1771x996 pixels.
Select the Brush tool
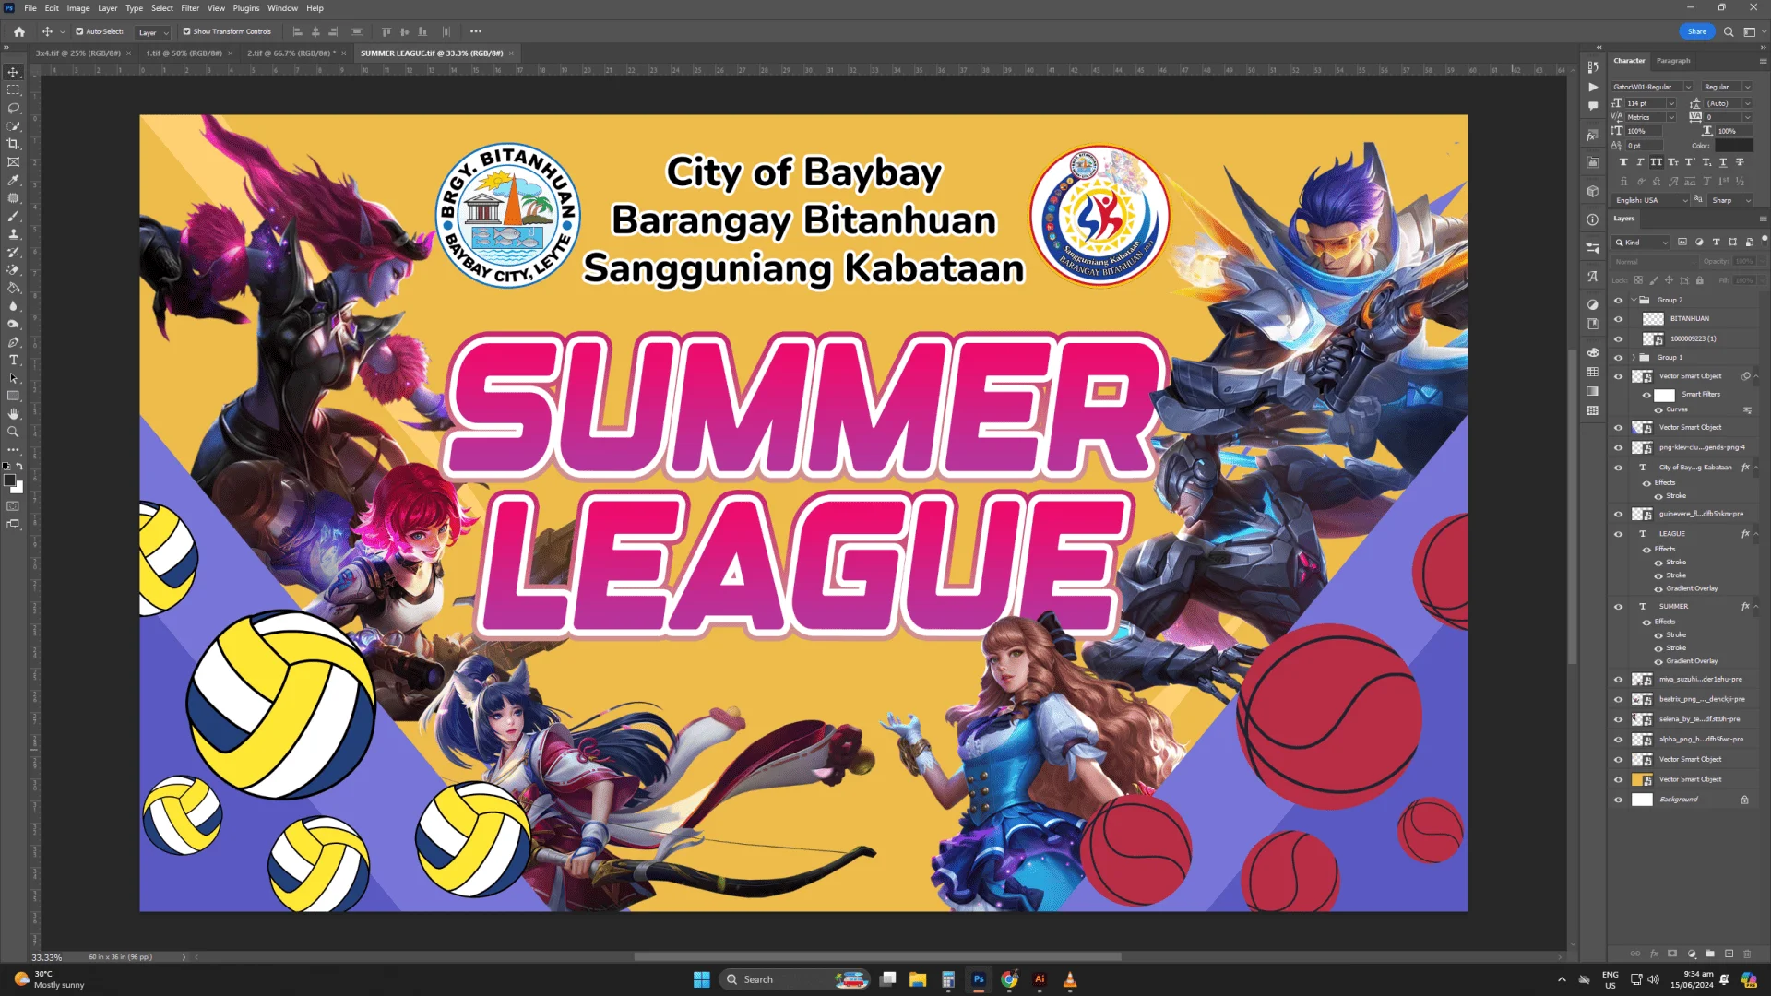point(13,216)
